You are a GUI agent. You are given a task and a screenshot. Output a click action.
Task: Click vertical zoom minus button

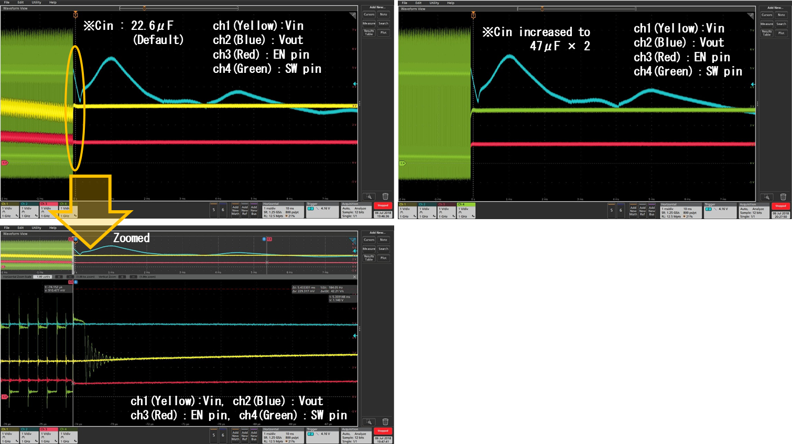point(133,277)
